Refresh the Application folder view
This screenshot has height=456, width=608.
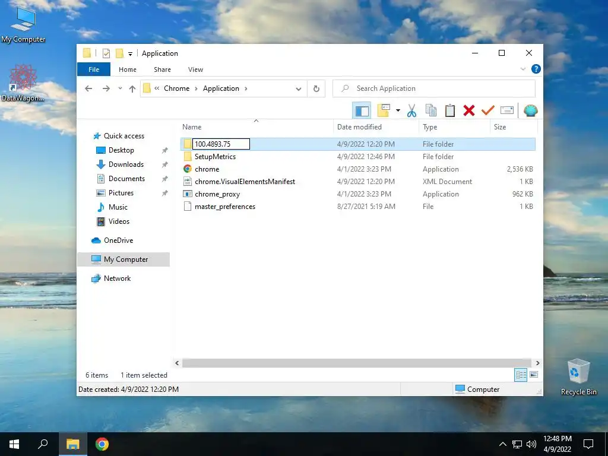(x=316, y=89)
